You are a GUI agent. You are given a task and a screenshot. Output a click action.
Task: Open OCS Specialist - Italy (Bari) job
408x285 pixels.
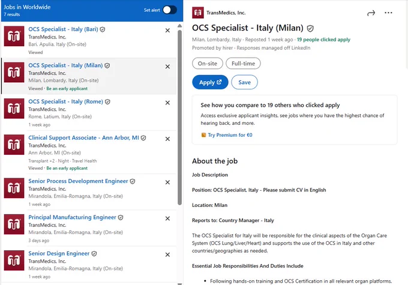tap(63, 29)
